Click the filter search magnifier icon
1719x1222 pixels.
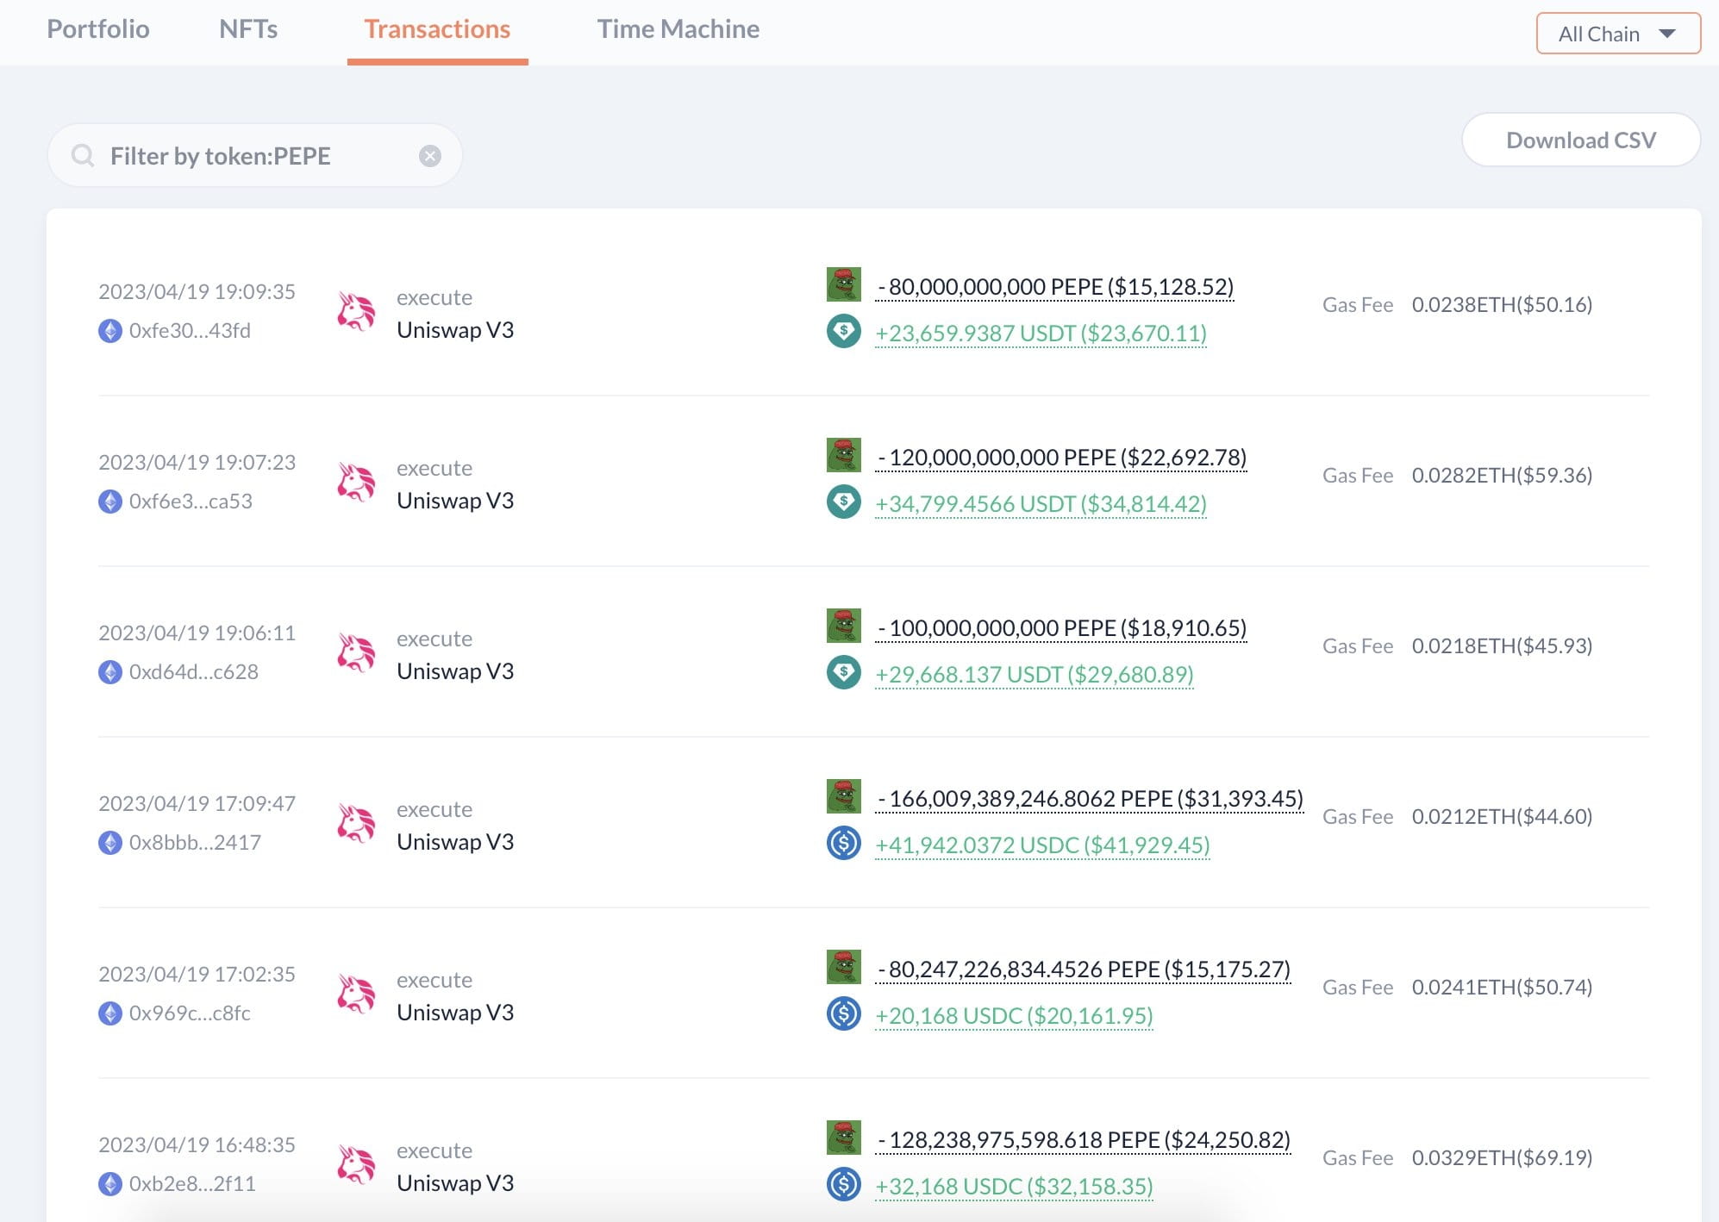(x=83, y=156)
